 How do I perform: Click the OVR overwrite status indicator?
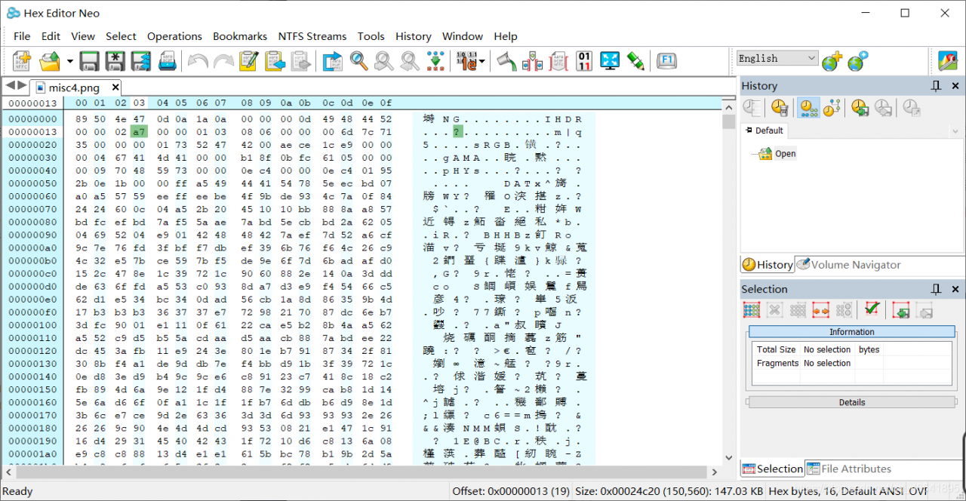(917, 491)
